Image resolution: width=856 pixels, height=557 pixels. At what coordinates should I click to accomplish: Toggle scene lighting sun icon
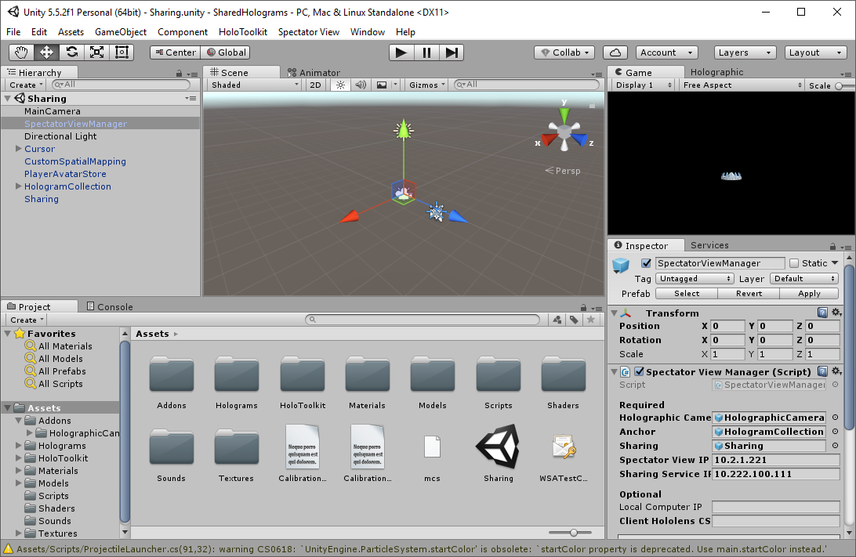341,85
